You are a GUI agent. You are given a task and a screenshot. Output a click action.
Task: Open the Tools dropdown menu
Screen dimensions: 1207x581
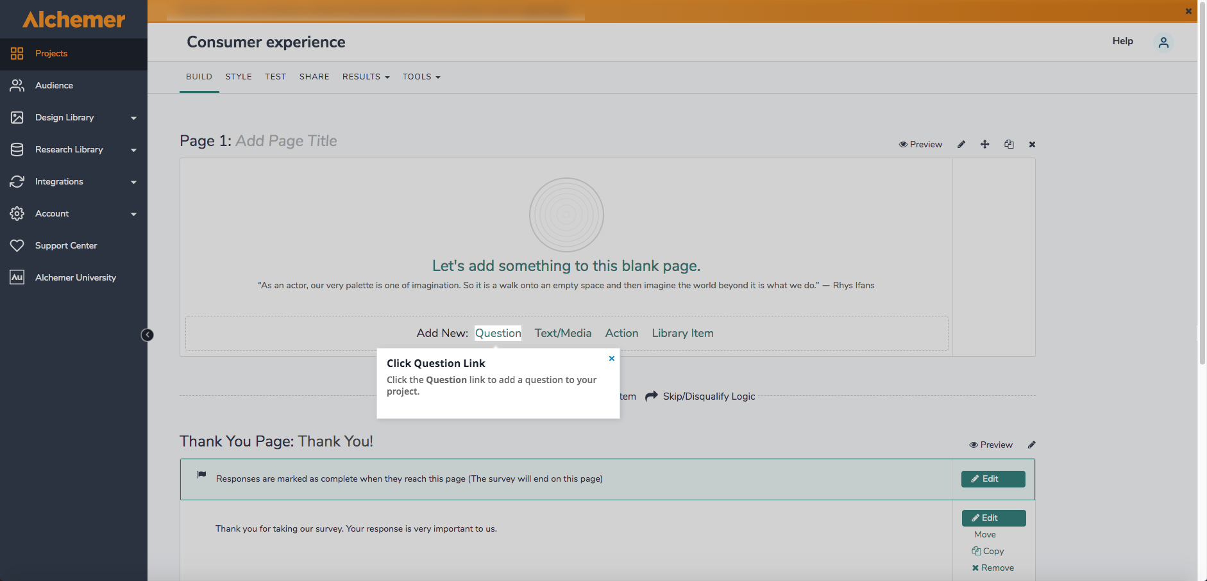pos(421,77)
